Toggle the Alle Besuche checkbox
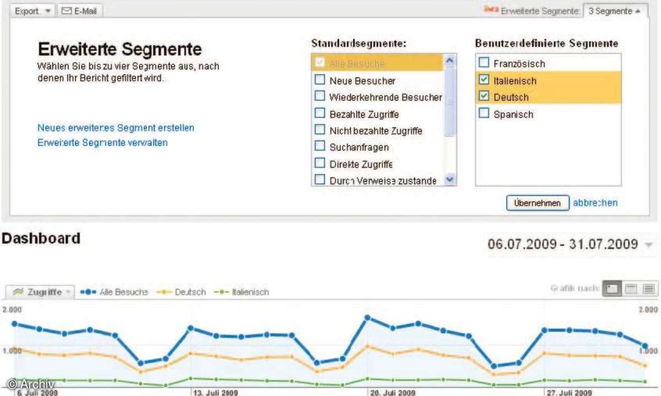661x396 pixels. (x=320, y=63)
